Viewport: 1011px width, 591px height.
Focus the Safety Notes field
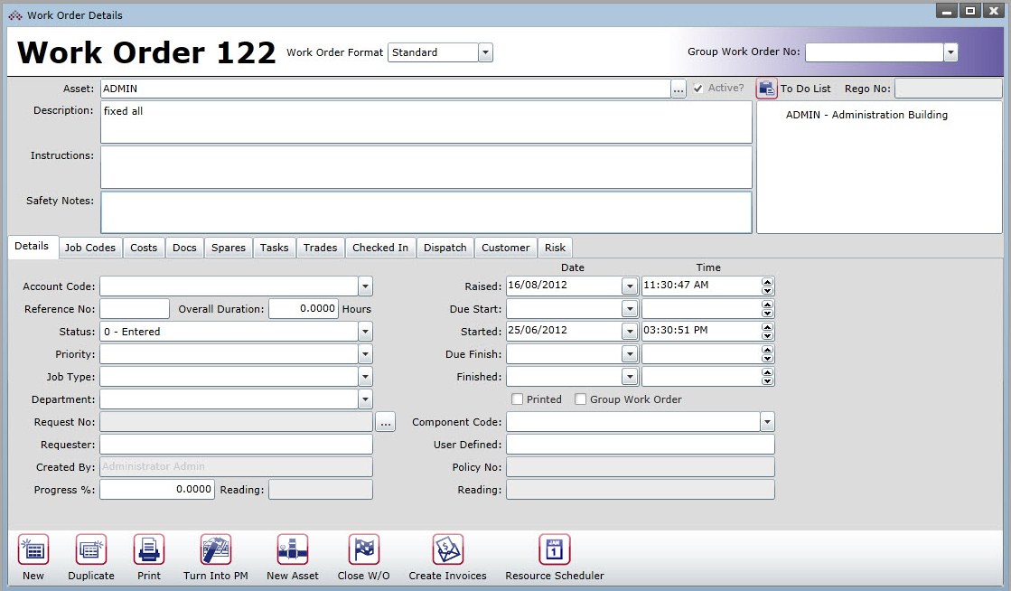tap(426, 212)
